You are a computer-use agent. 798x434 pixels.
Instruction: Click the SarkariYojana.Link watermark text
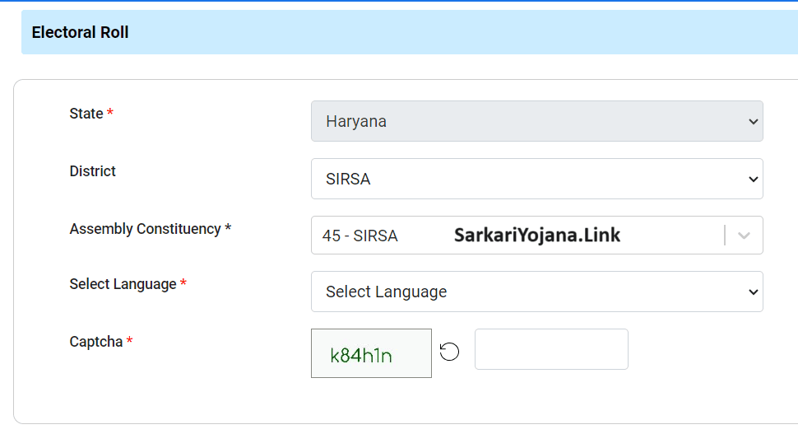point(537,236)
